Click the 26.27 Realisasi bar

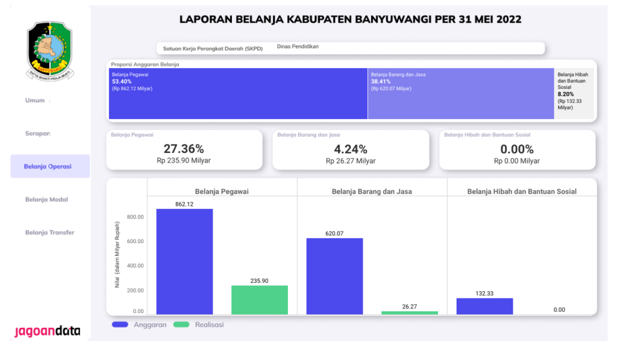pos(409,312)
